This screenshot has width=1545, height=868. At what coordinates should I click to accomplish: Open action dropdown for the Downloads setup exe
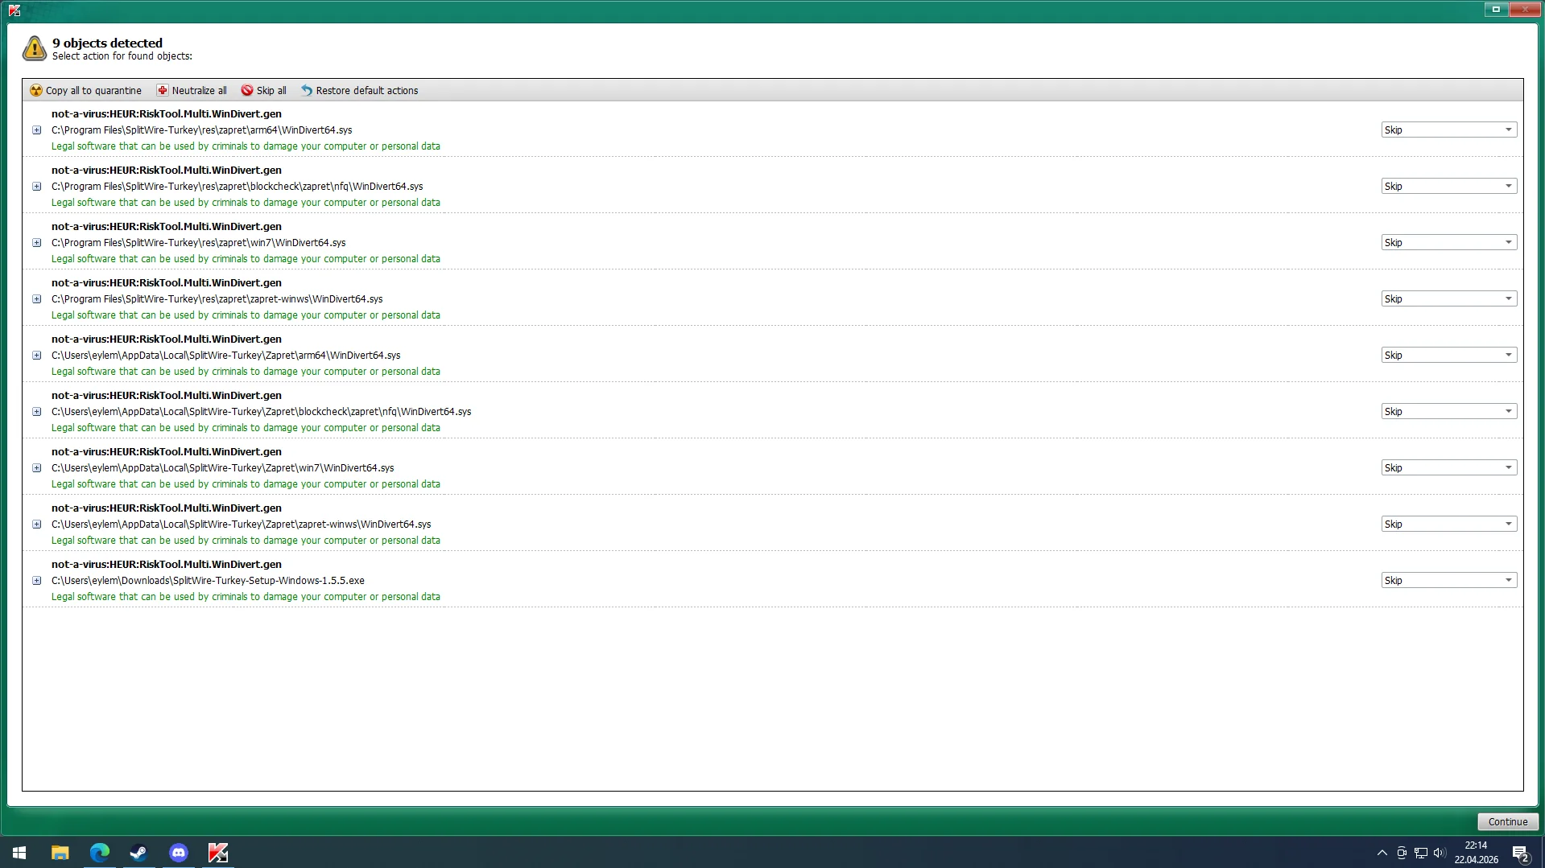(x=1449, y=580)
